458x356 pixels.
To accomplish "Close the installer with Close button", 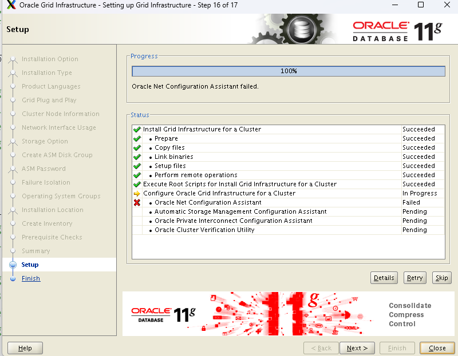I will [x=437, y=348].
